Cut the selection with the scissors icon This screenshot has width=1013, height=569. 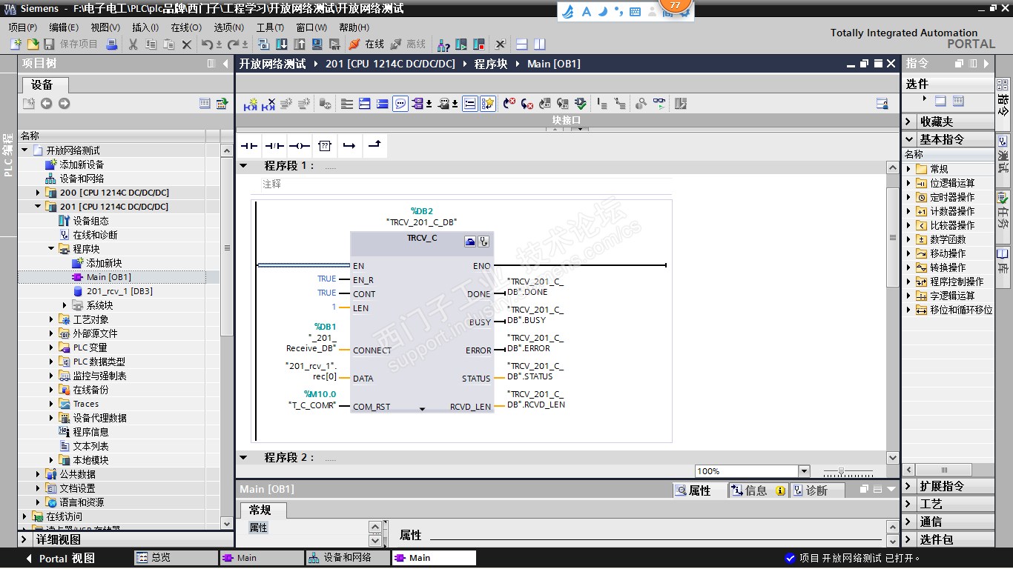coord(133,44)
